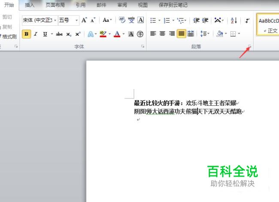The width and height of the screenshot is (279, 202).
Task: Click Numbering list button
Action: tap(167, 21)
